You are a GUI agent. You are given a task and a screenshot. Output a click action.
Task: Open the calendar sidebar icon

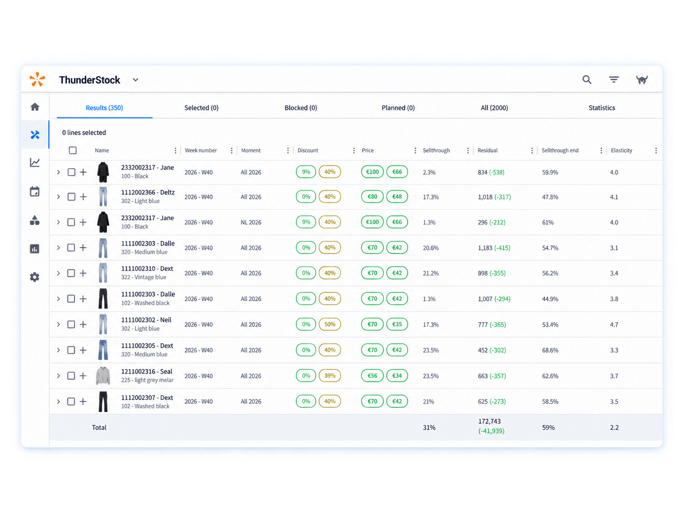35,191
